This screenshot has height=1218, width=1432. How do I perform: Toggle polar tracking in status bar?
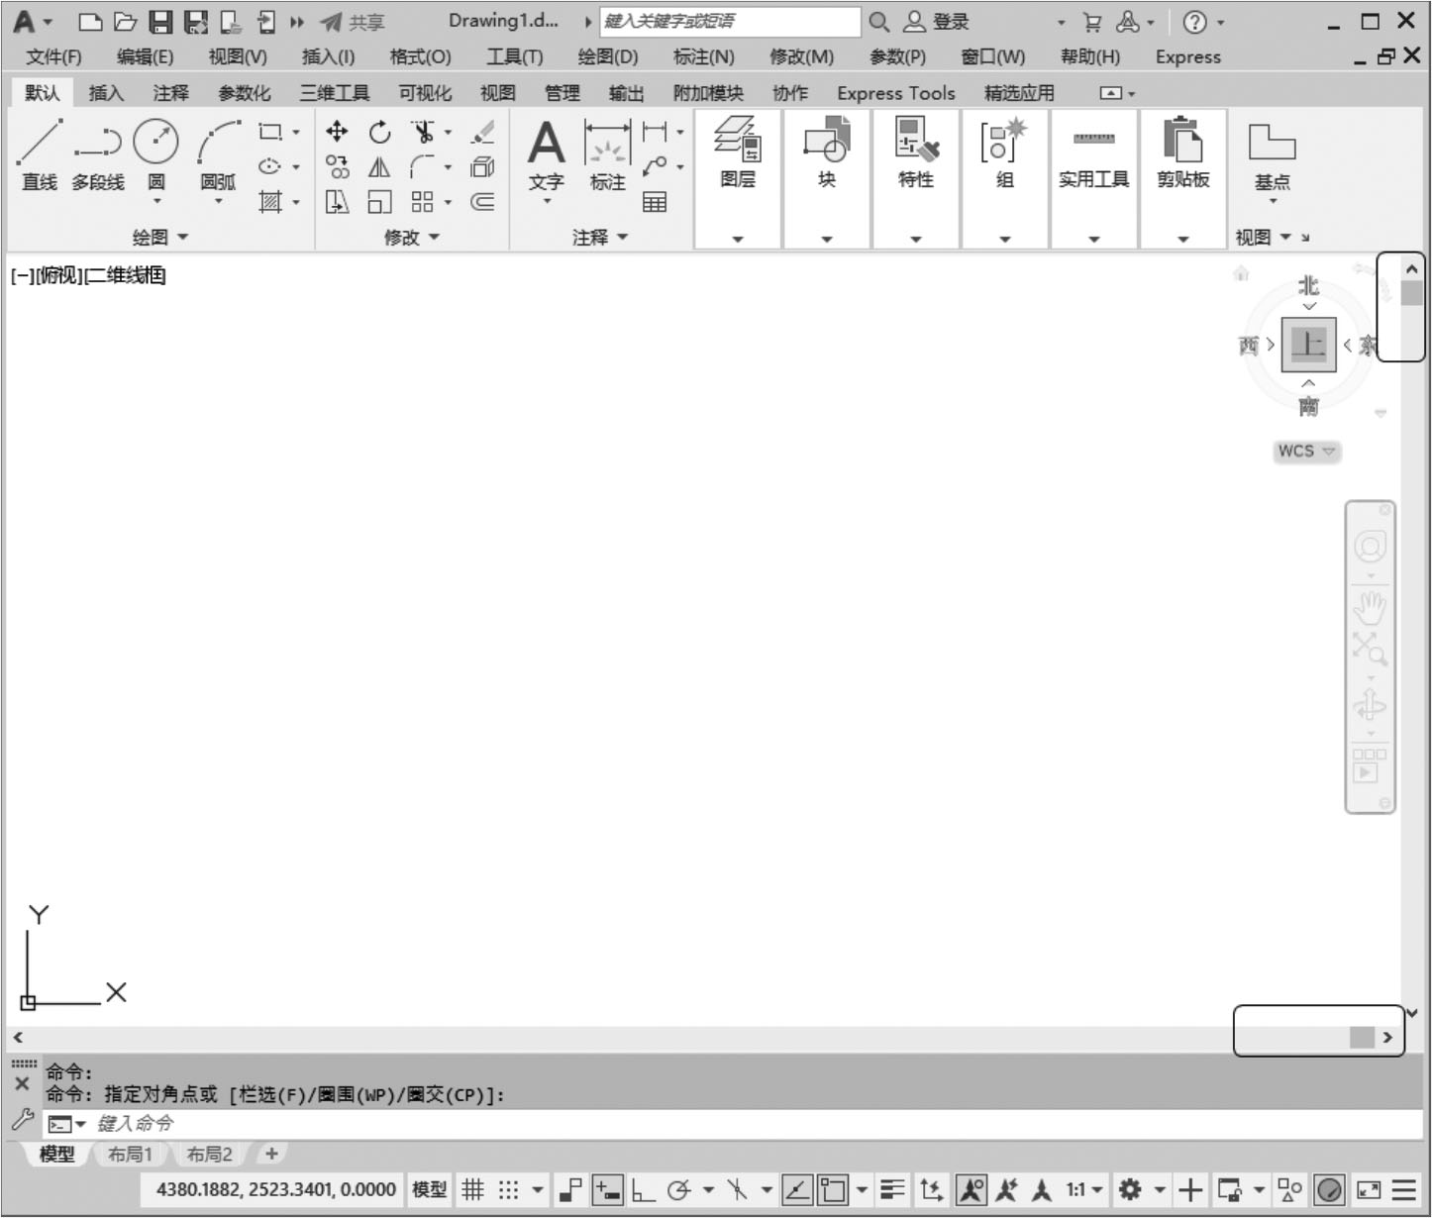(679, 1189)
